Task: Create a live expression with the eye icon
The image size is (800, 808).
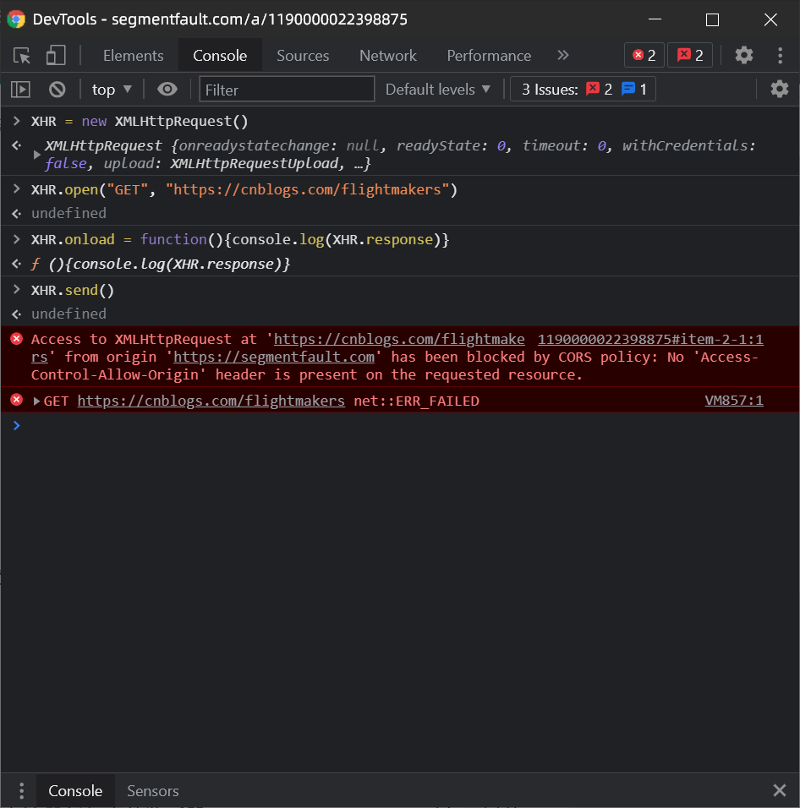Action: pyautogui.click(x=167, y=89)
